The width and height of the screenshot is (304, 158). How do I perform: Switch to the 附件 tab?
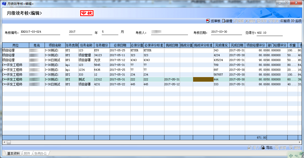[27, 153]
